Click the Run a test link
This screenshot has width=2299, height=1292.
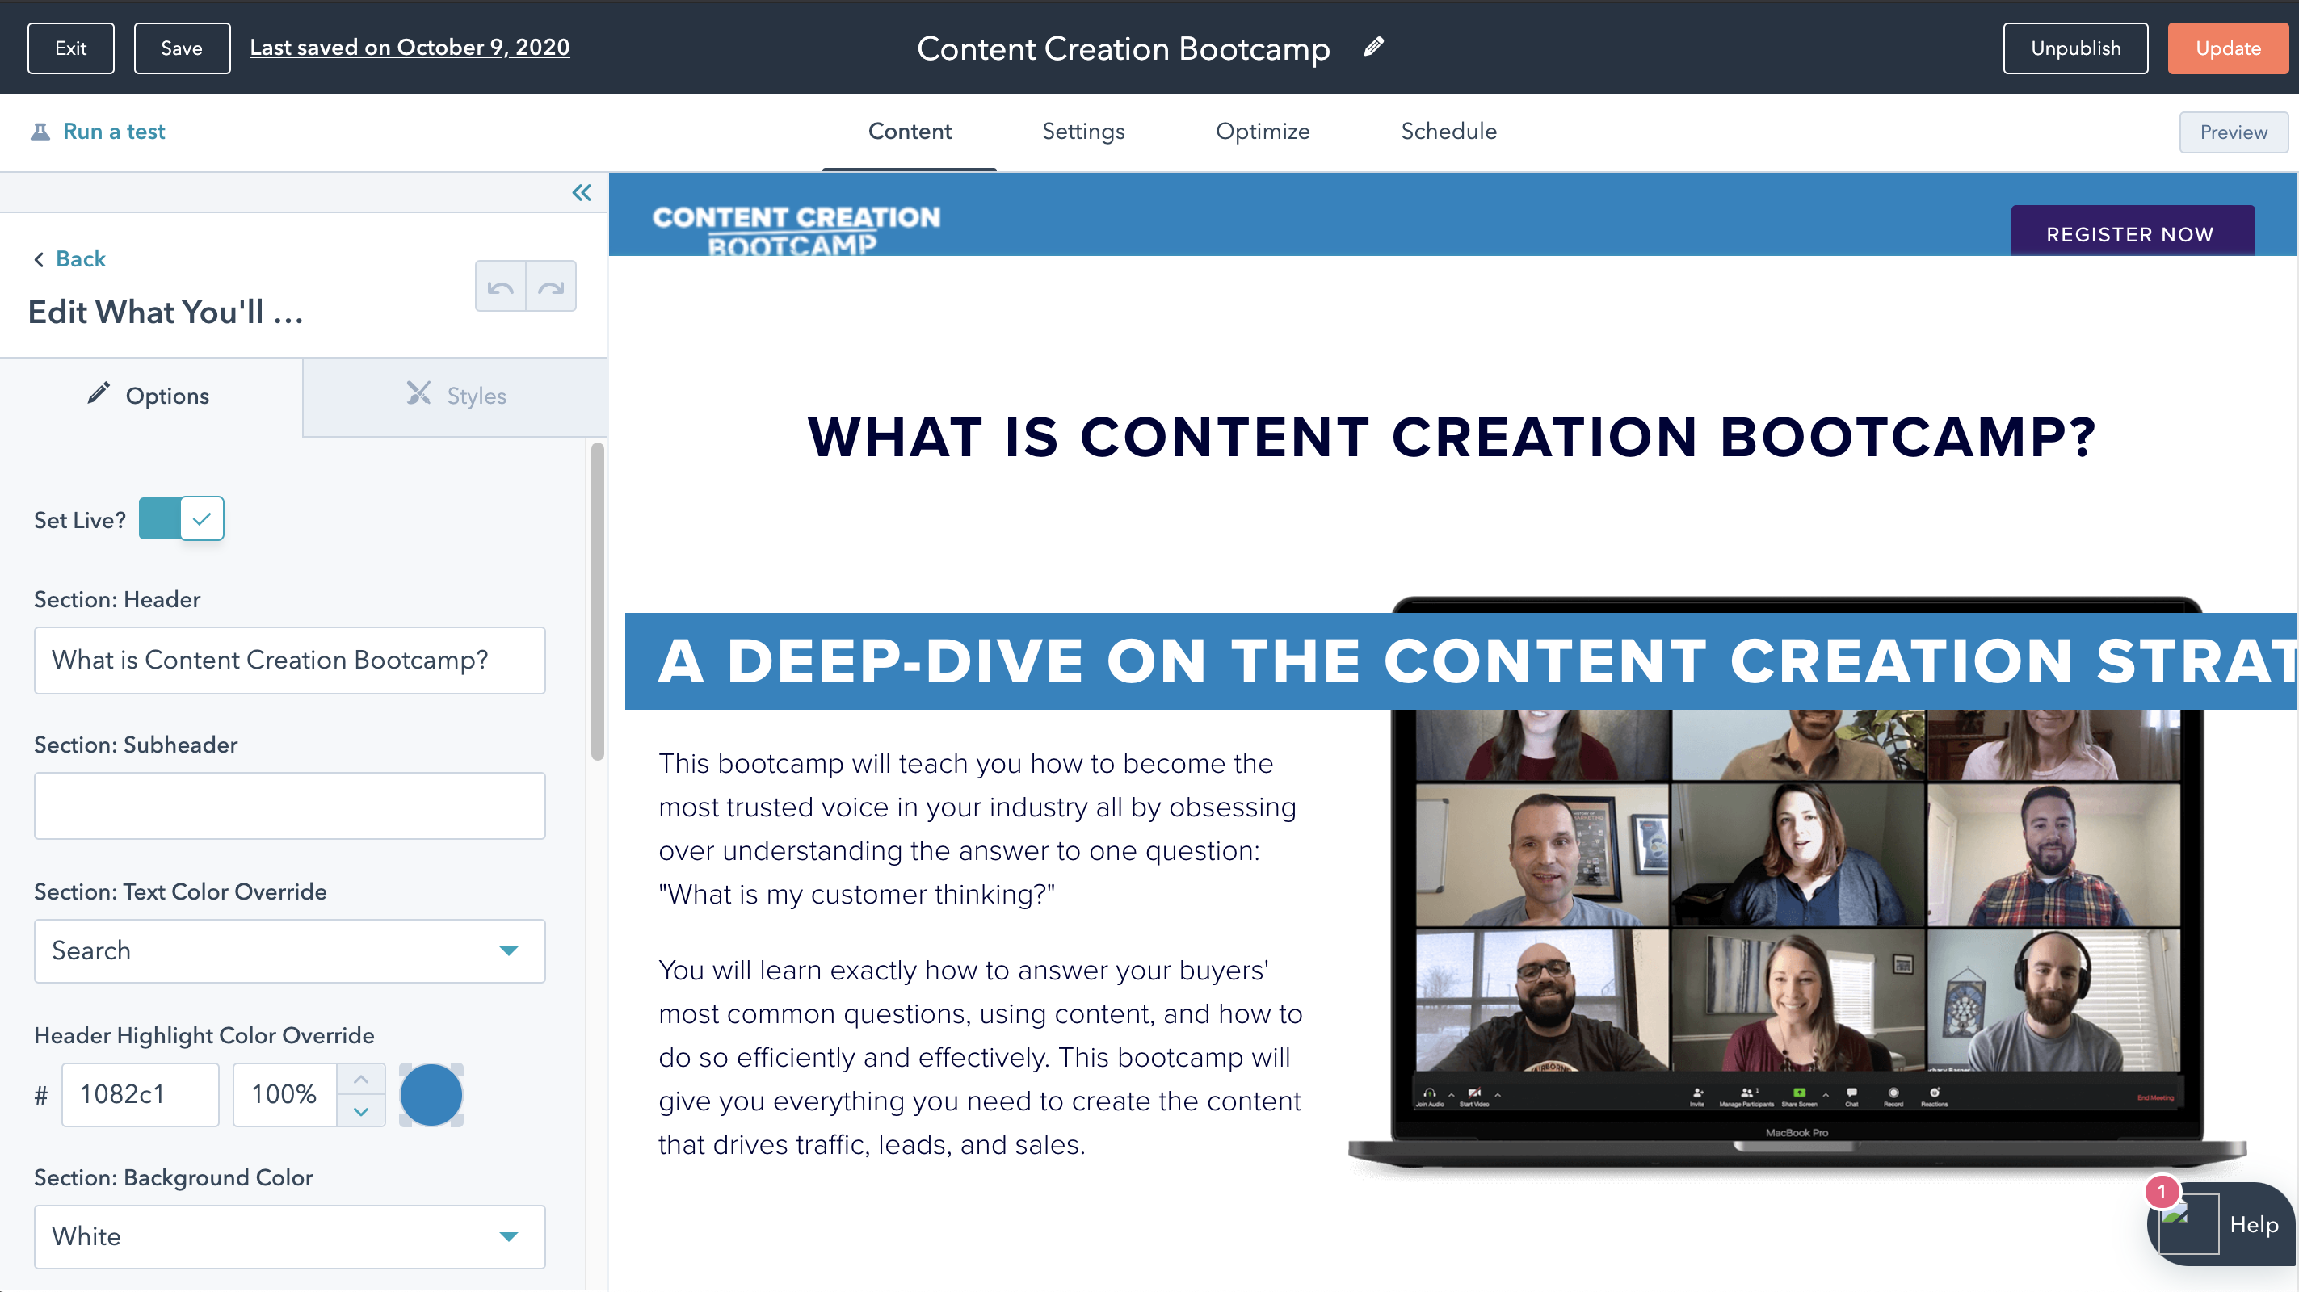(113, 132)
